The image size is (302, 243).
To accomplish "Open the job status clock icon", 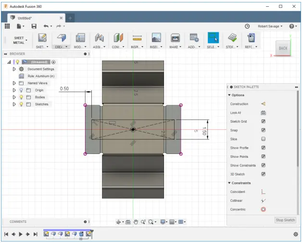I will [x=247, y=26].
